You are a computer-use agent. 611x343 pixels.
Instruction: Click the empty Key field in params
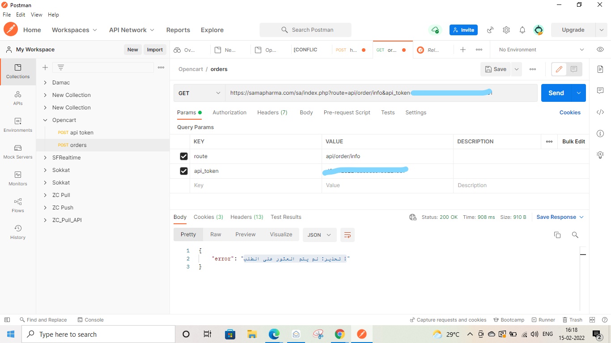point(255,185)
